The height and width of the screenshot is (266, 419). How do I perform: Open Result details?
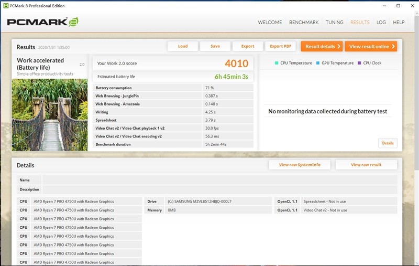point(322,46)
